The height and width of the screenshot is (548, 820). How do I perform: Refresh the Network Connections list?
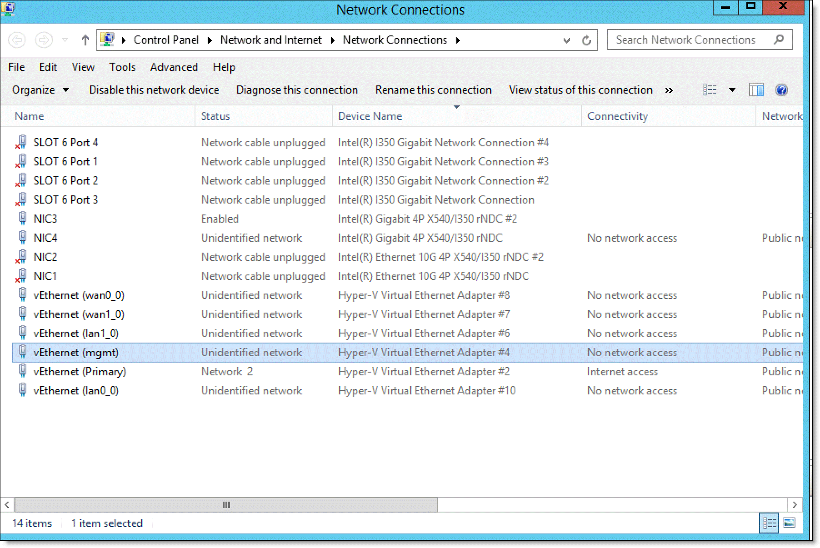tap(586, 40)
